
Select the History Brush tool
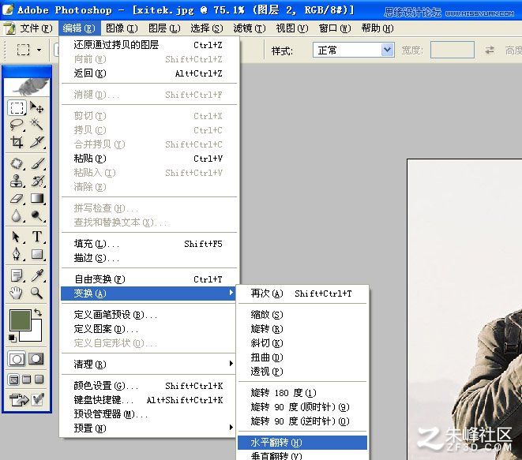[37, 181]
